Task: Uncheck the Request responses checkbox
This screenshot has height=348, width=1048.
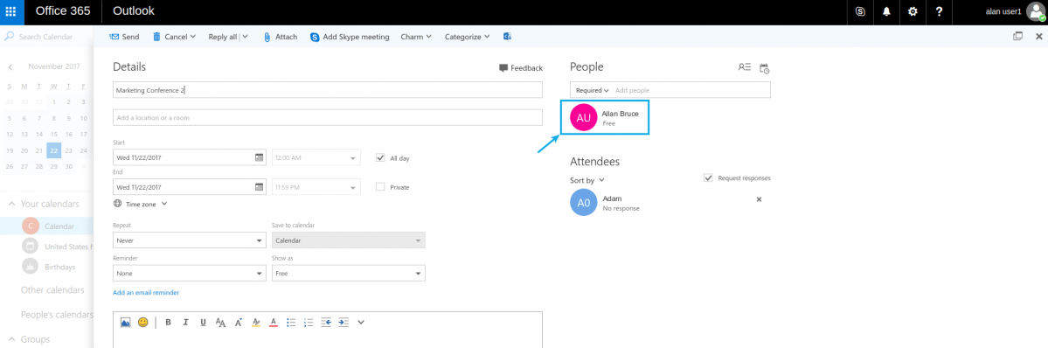Action: (708, 178)
